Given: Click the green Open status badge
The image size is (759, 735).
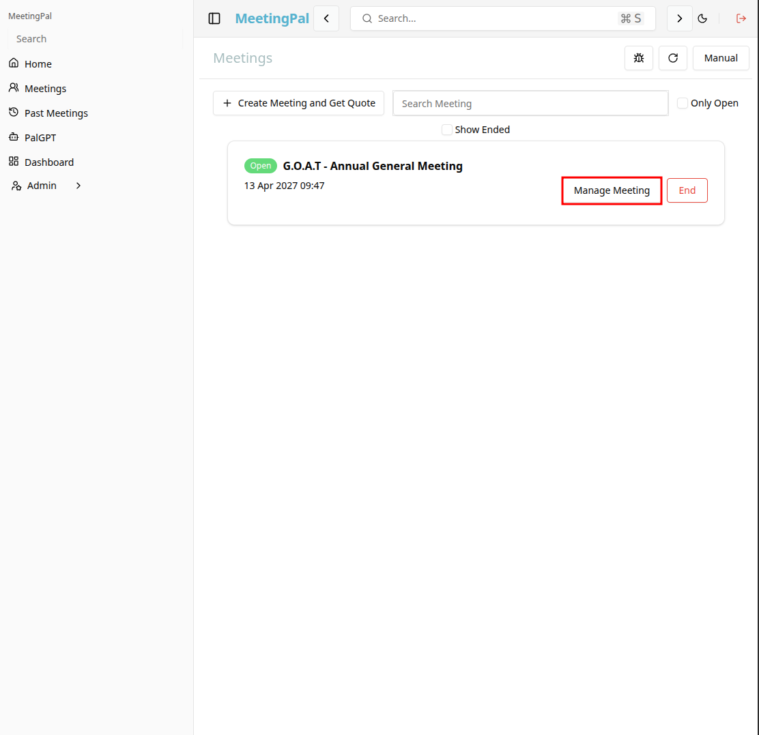Looking at the screenshot, I should [x=261, y=166].
